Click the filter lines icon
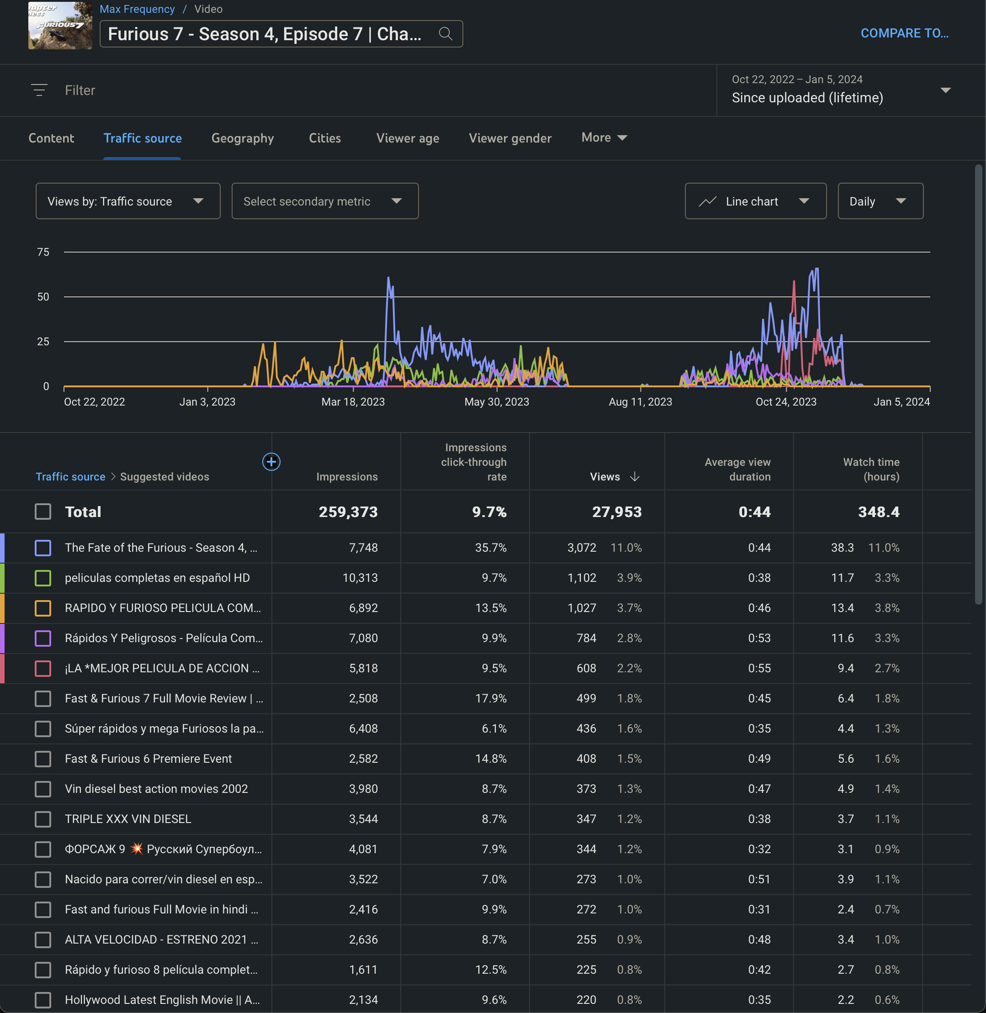 click(39, 90)
